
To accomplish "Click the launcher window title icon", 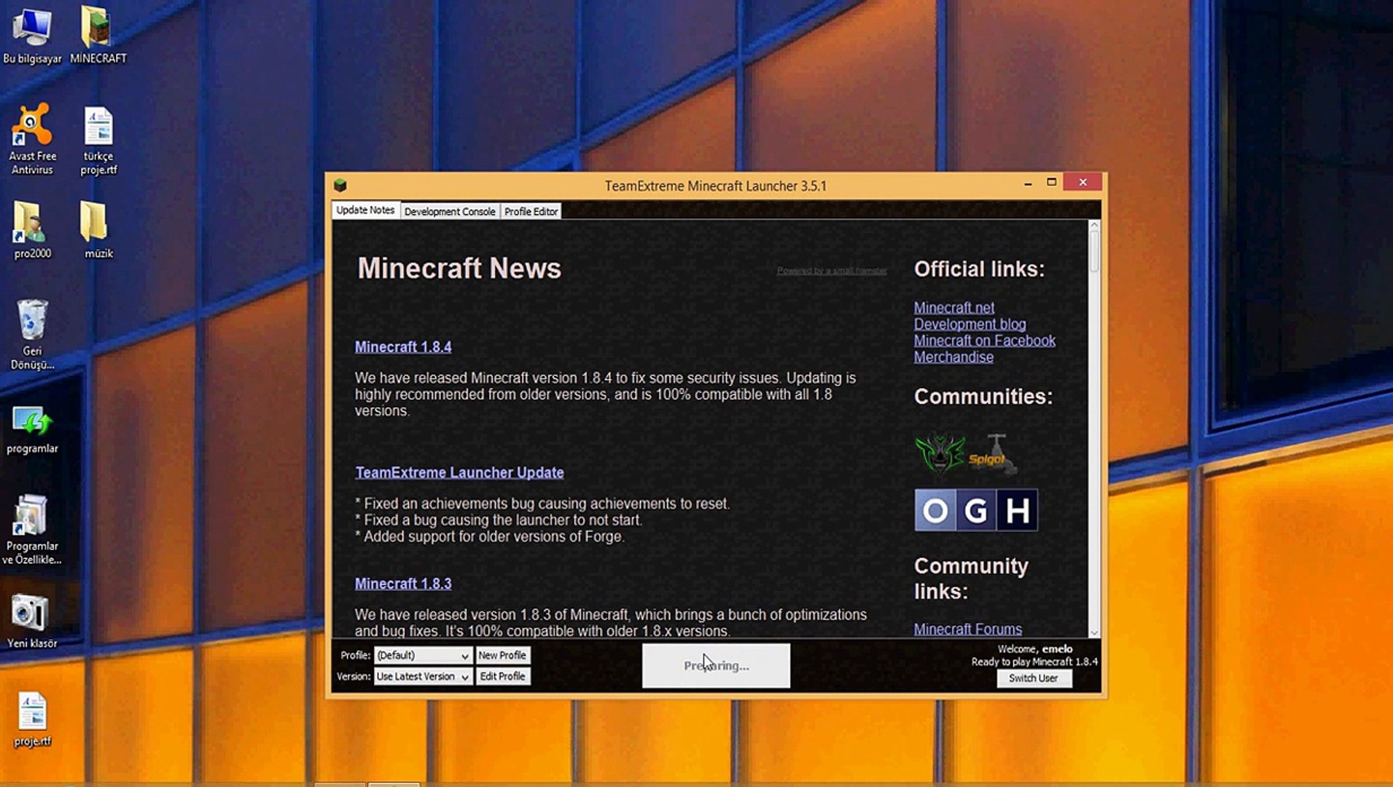I will click(x=340, y=186).
